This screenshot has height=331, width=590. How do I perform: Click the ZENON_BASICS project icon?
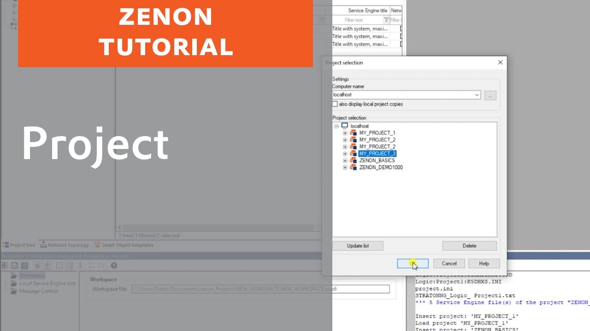pyautogui.click(x=354, y=160)
